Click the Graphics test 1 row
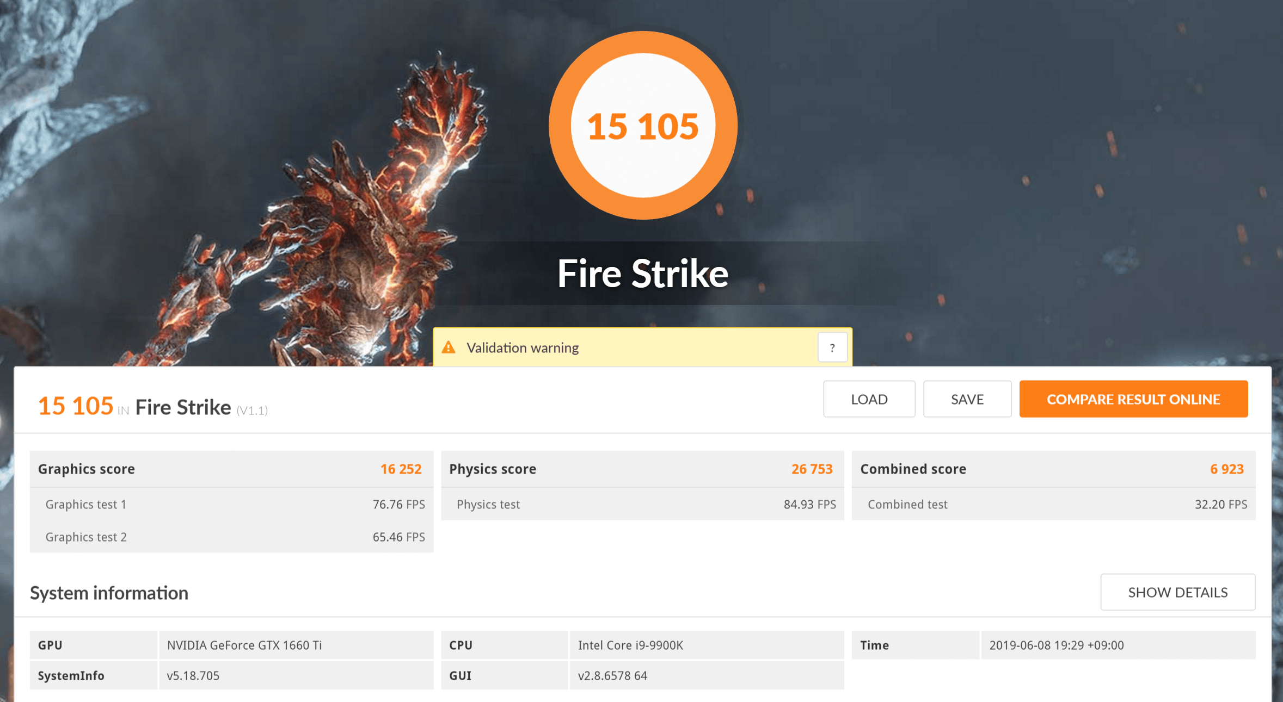 click(x=232, y=504)
